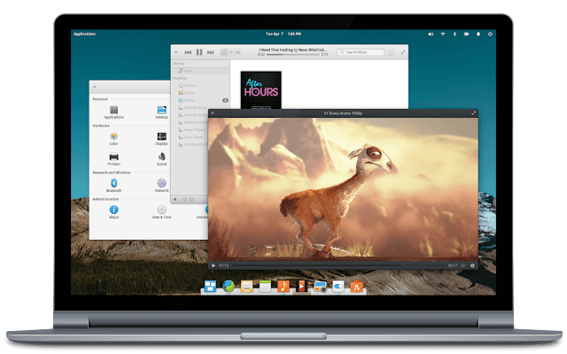Skip to previous track in Music
The height and width of the screenshot is (354, 567).
(x=188, y=52)
